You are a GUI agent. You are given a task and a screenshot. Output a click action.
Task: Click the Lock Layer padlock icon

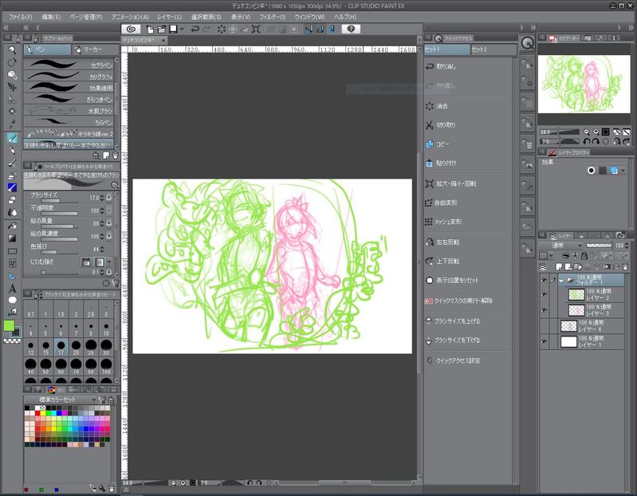584,255
